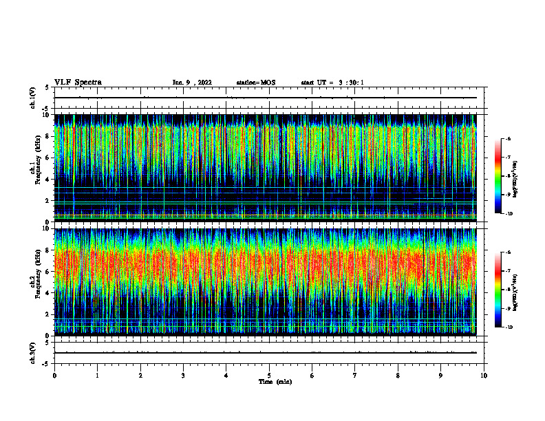This screenshot has height=421, width=545.
Task: Click the '8' kHz tick of ch.2 axis
Action: pyautogui.click(x=47, y=250)
